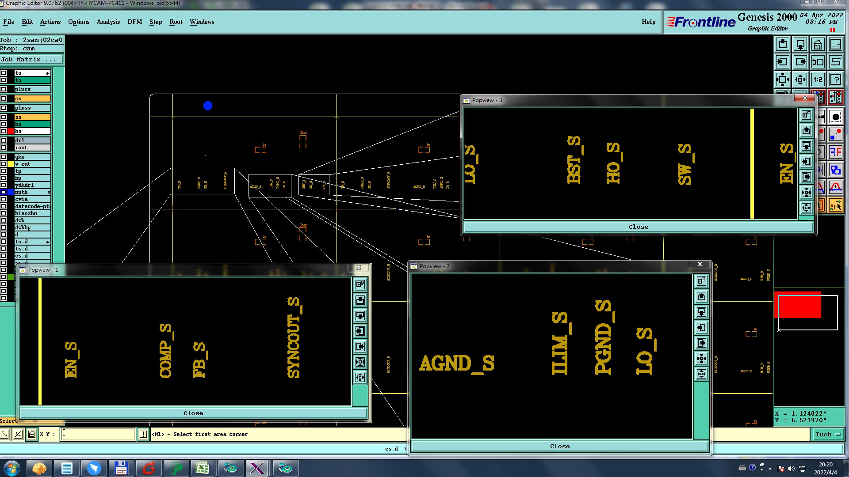The width and height of the screenshot is (849, 477).
Task: Toggle the checkbox for layer ts
Action: pyautogui.click(x=4, y=80)
